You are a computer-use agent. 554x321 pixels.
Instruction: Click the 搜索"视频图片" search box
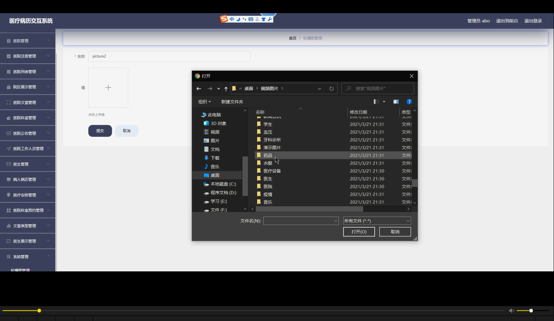click(377, 88)
